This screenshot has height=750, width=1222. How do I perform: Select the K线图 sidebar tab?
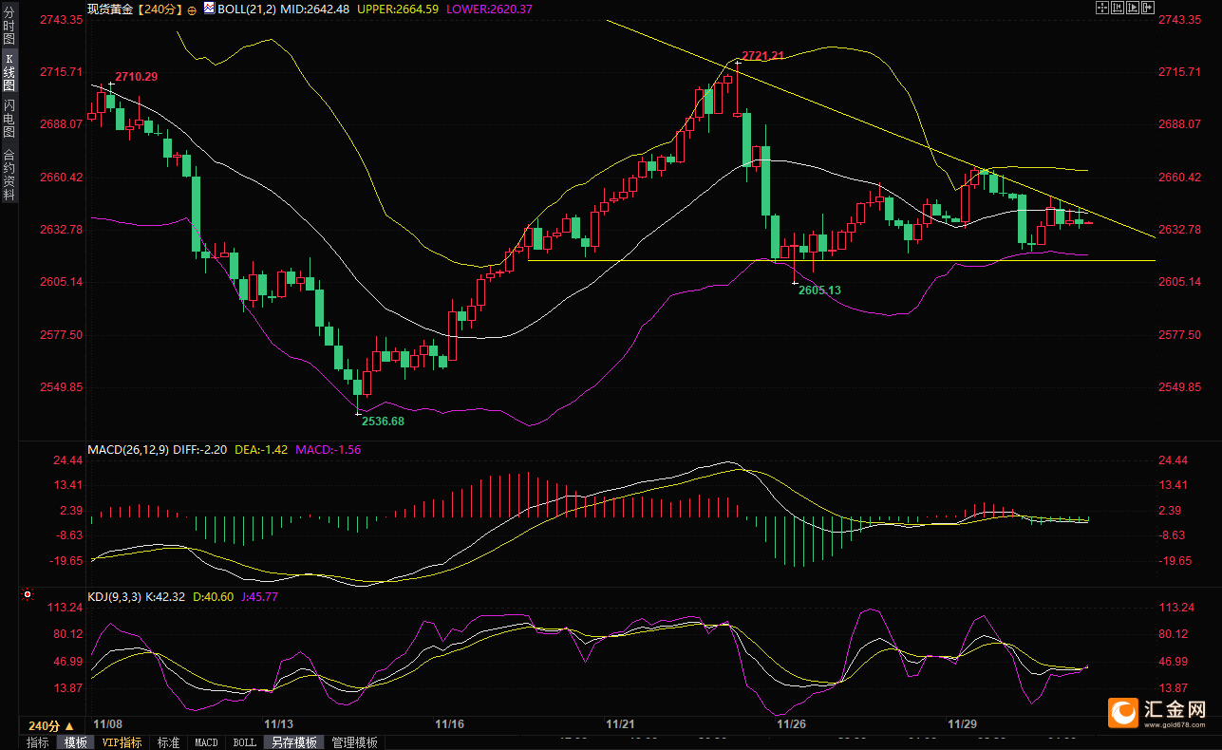coord(9,72)
